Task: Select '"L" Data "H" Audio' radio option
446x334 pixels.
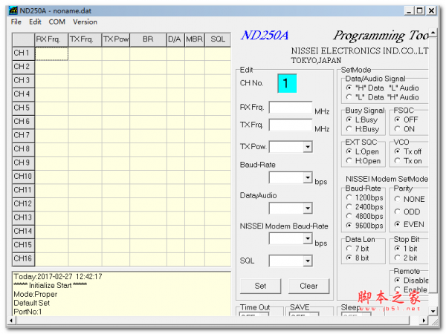Action: [x=382, y=97]
